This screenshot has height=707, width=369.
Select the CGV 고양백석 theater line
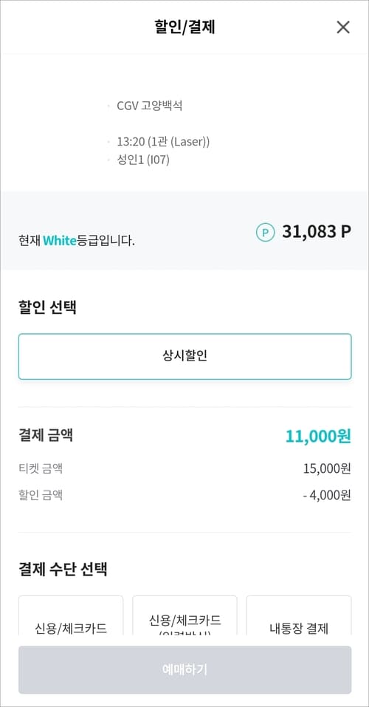[x=149, y=106]
